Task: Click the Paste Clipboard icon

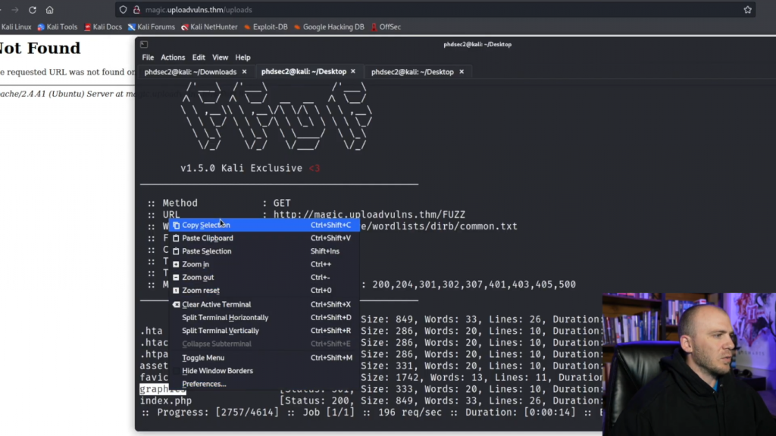Action: pyautogui.click(x=176, y=238)
